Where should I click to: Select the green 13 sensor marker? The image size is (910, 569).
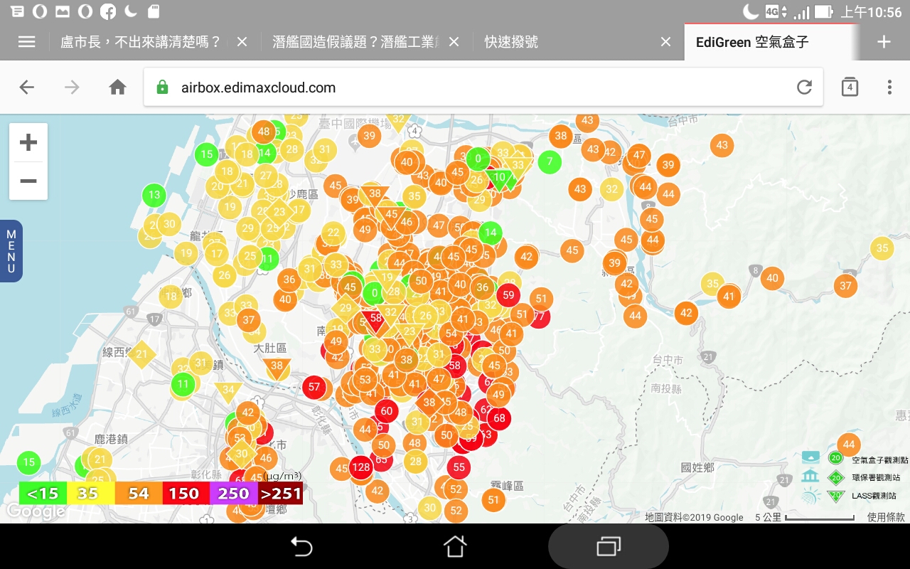click(154, 195)
